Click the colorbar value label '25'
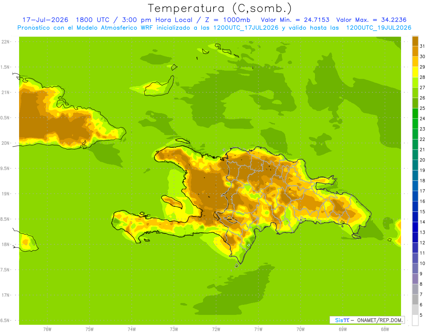Screen dimensions: 432x334 (422, 108)
